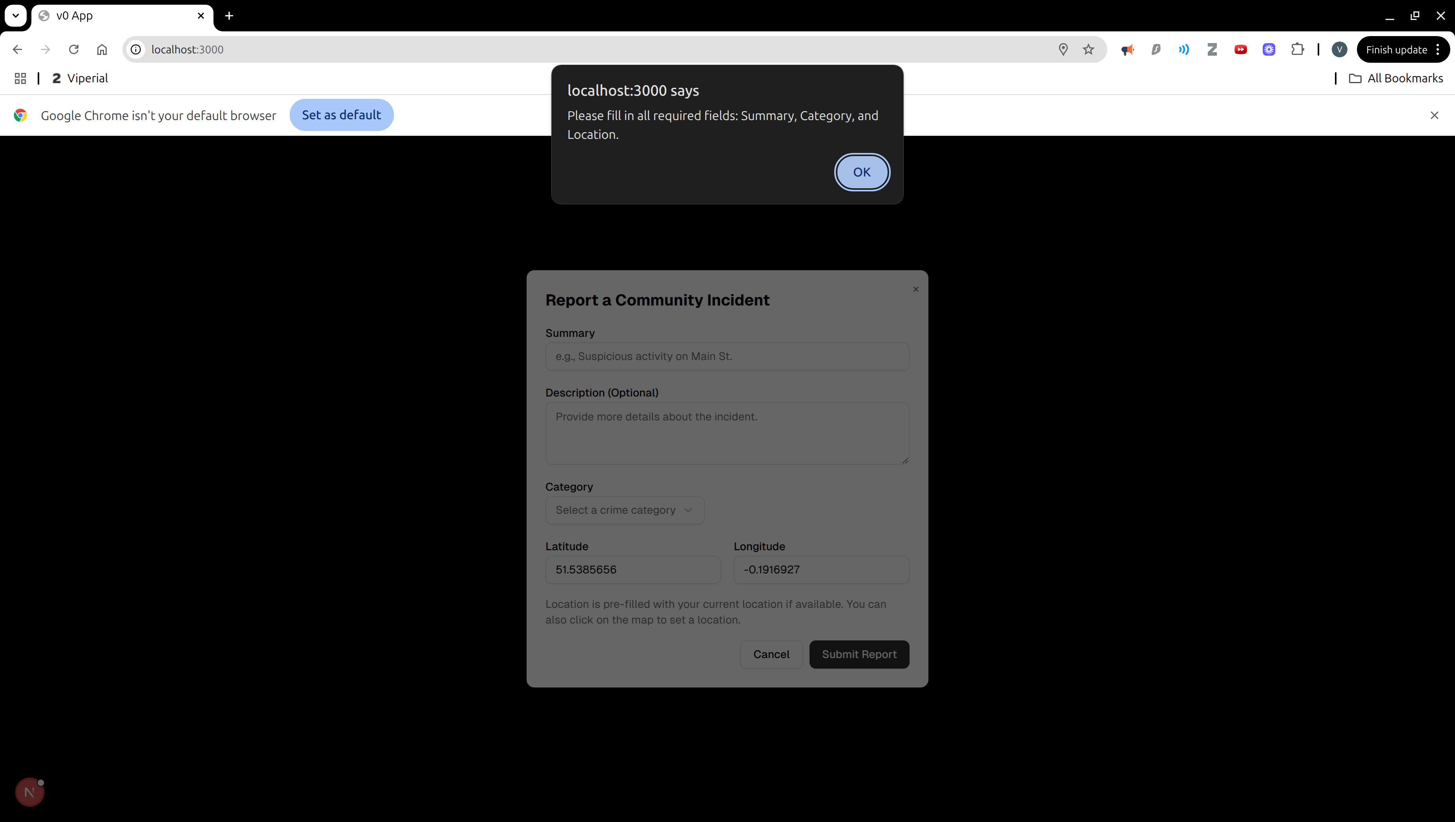Click the red megaphone extension icon
The width and height of the screenshot is (1455, 822).
tap(1127, 50)
